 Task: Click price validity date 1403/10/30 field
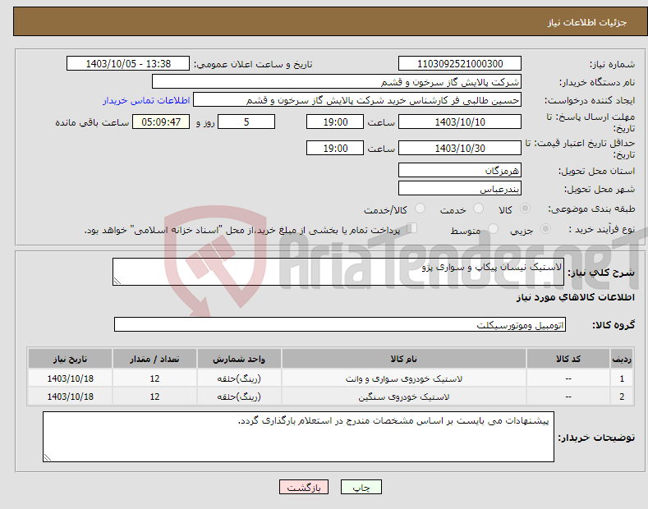[460, 148]
